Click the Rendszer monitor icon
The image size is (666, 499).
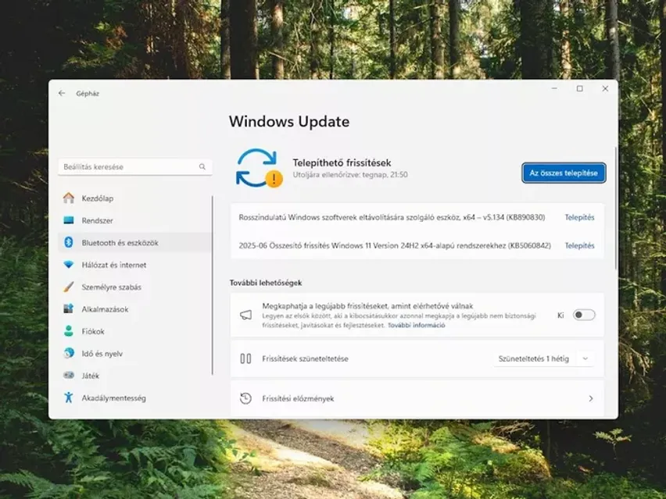click(x=68, y=220)
